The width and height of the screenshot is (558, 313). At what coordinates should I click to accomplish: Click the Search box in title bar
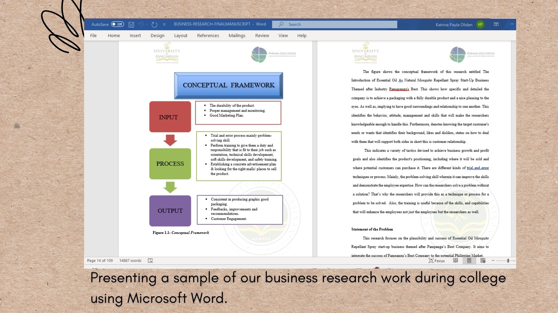334,24
